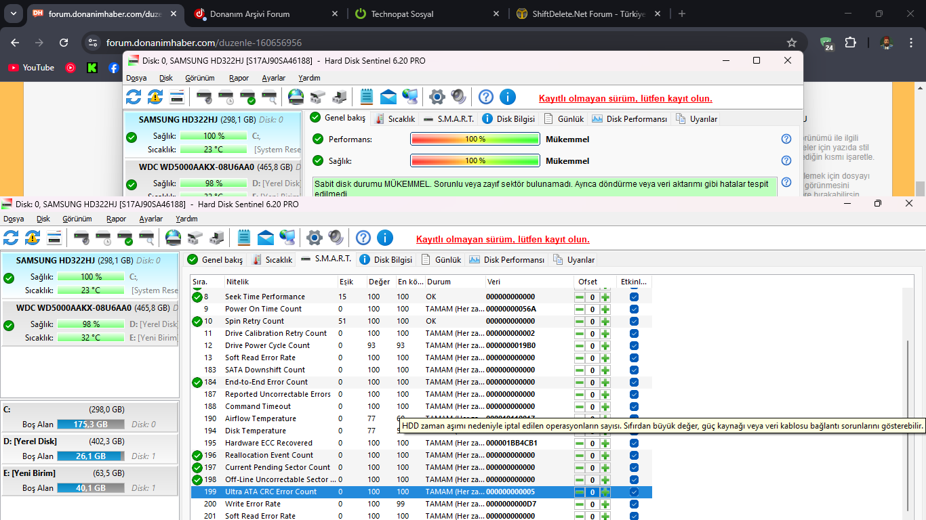Open the Chrome three-dot menu

pyautogui.click(x=912, y=43)
